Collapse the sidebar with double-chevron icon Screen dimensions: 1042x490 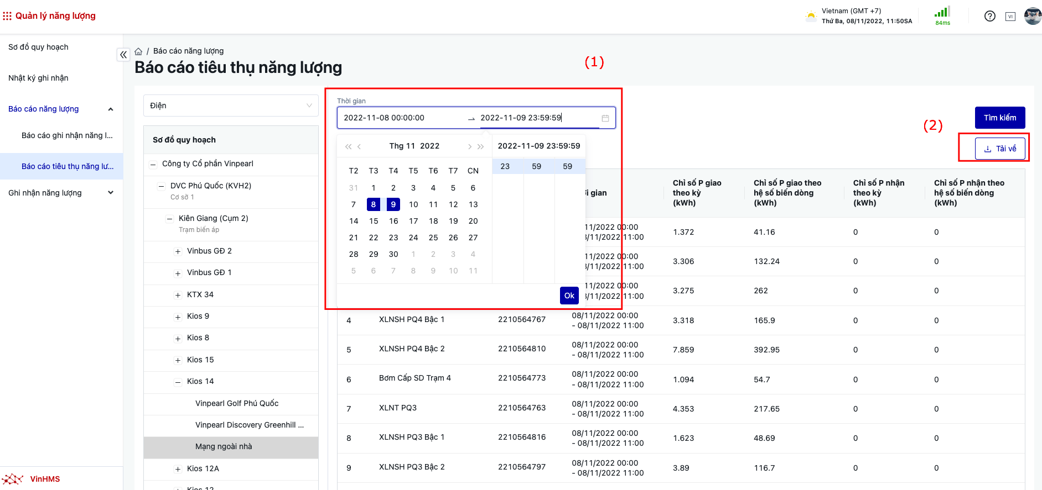tap(123, 54)
